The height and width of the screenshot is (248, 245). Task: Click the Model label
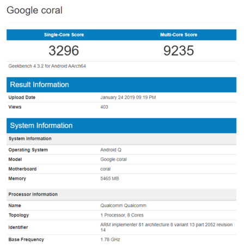(15, 159)
